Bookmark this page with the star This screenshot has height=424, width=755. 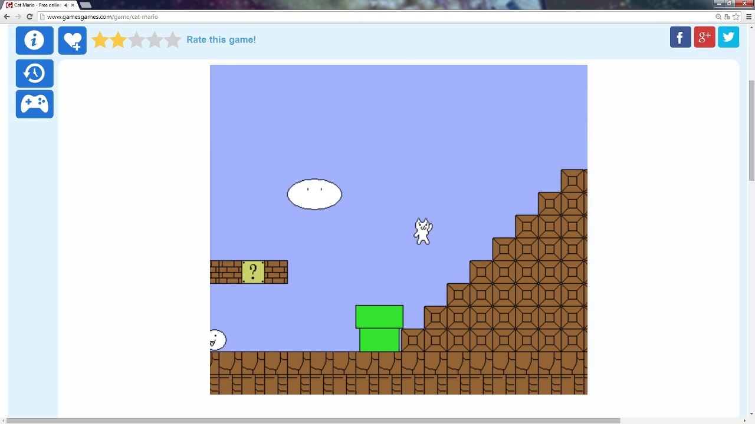click(x=736, y=16)
